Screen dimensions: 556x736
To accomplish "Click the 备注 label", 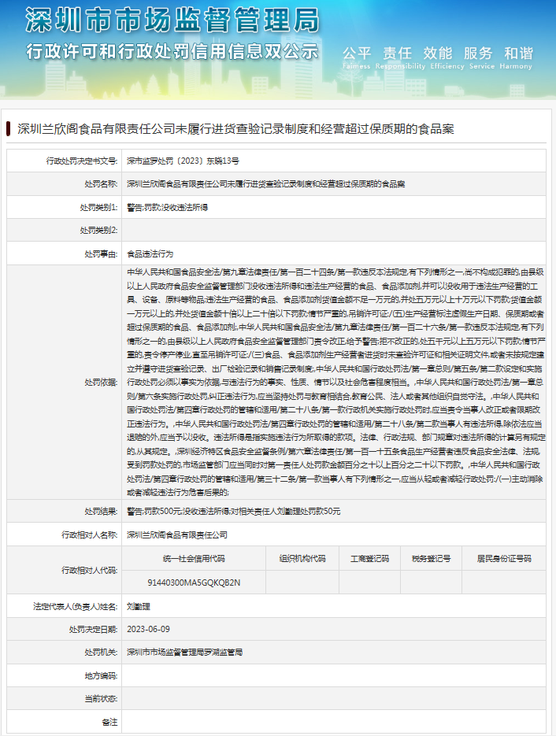I will pyautogui.click(x=109, y=722).
